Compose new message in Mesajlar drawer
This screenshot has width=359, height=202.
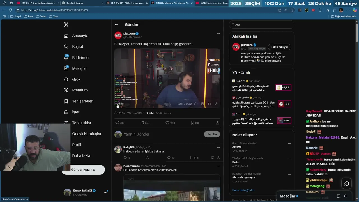339,196
